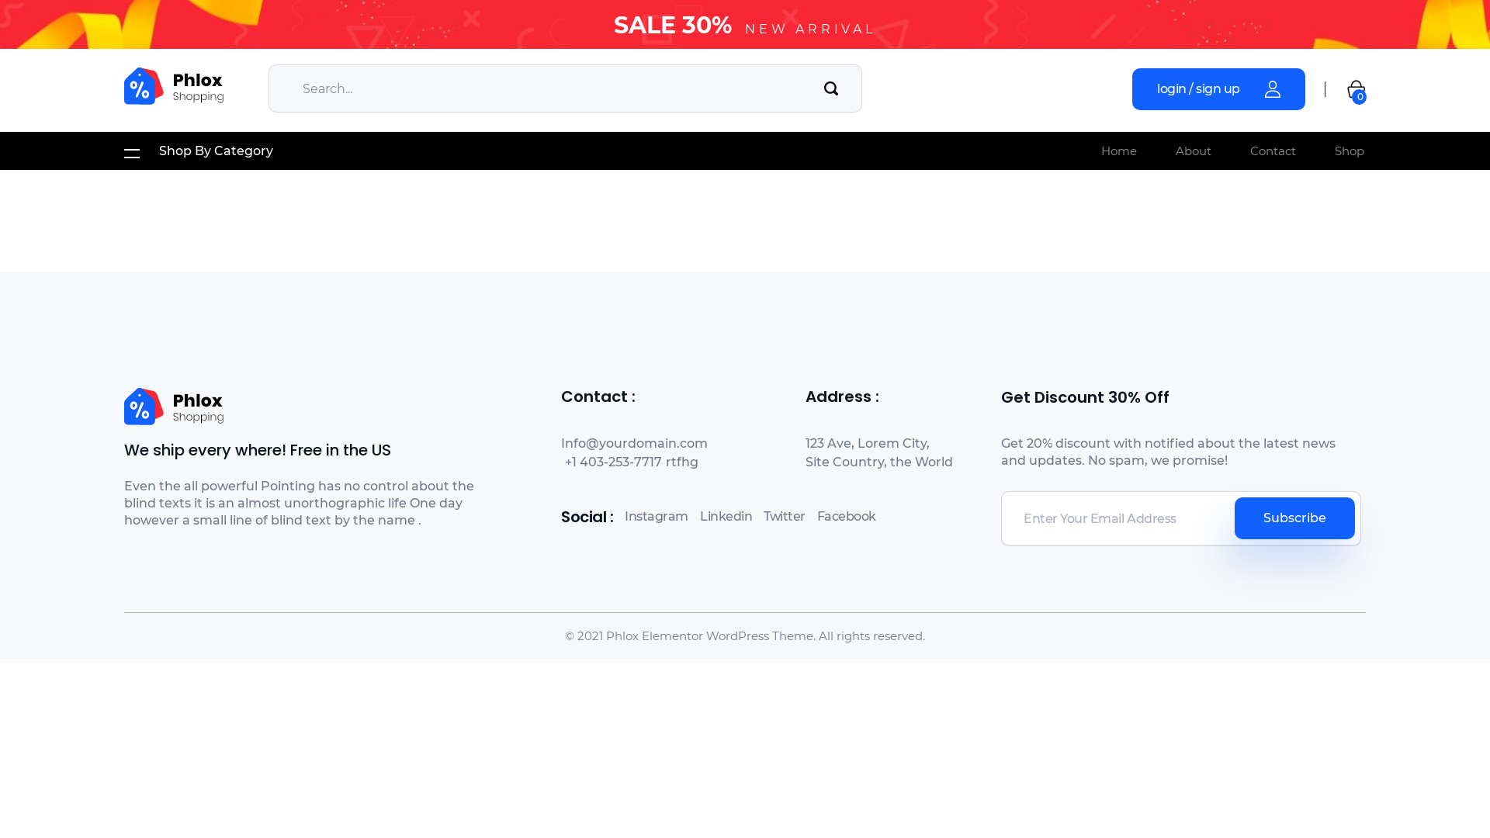Image resolution: width=1490 pixels, height=838 pixels.
Task: Click the search magnifier icon
Action: click(x=830, y=88)
